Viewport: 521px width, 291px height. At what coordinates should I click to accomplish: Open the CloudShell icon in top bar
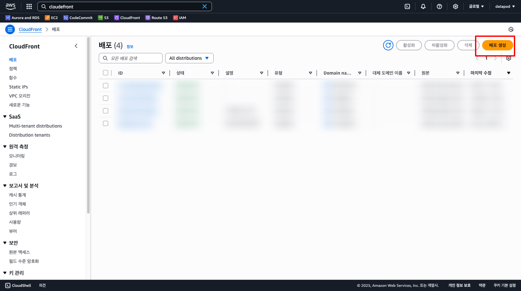click(x=407, y=6)
